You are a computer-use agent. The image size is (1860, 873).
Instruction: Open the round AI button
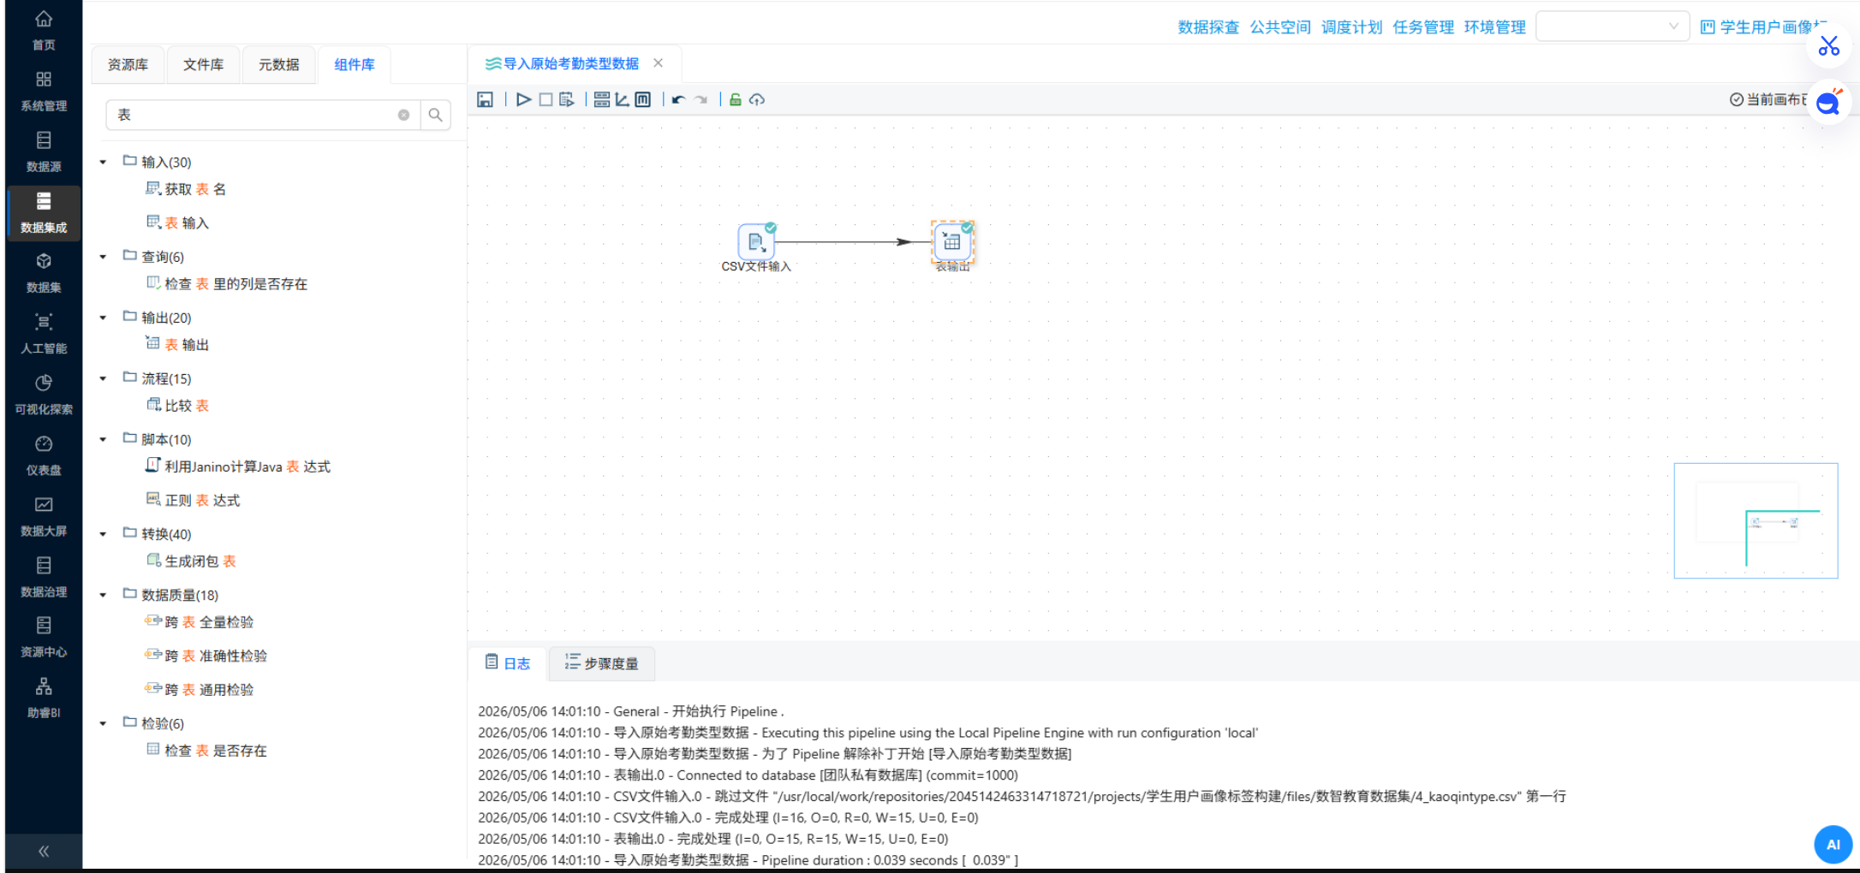1833,845
